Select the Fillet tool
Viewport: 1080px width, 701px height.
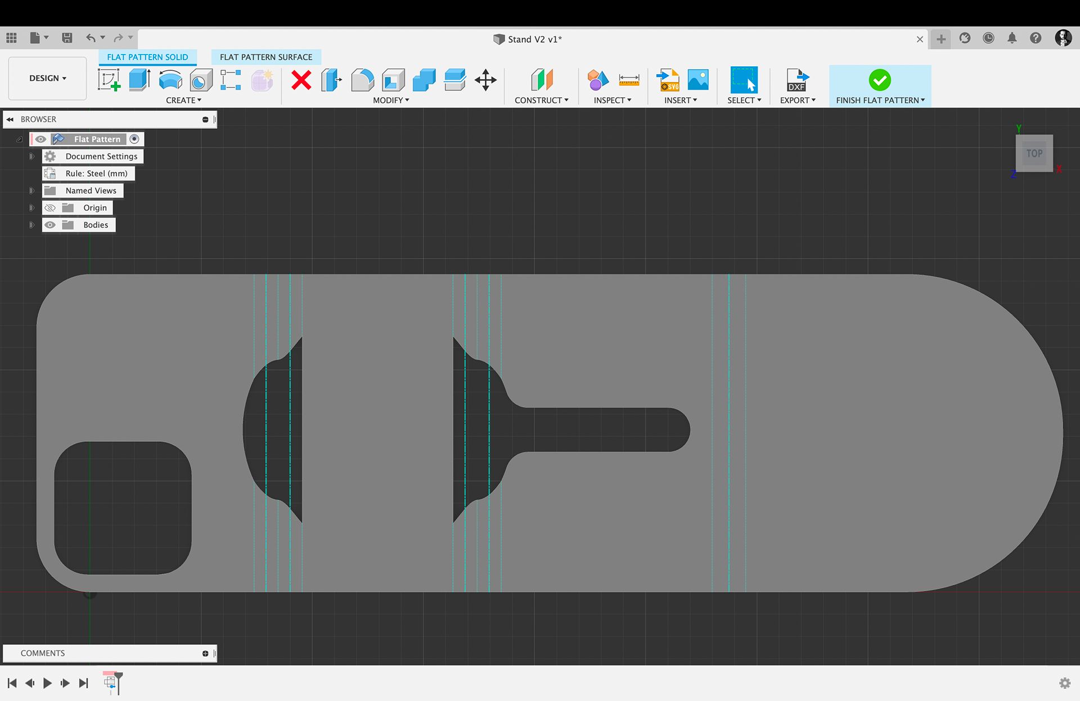[x=362, y=80]
